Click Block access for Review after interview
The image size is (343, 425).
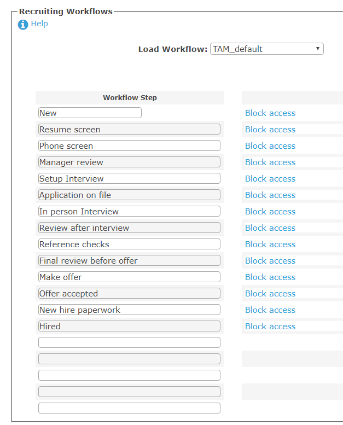[270, 228]
